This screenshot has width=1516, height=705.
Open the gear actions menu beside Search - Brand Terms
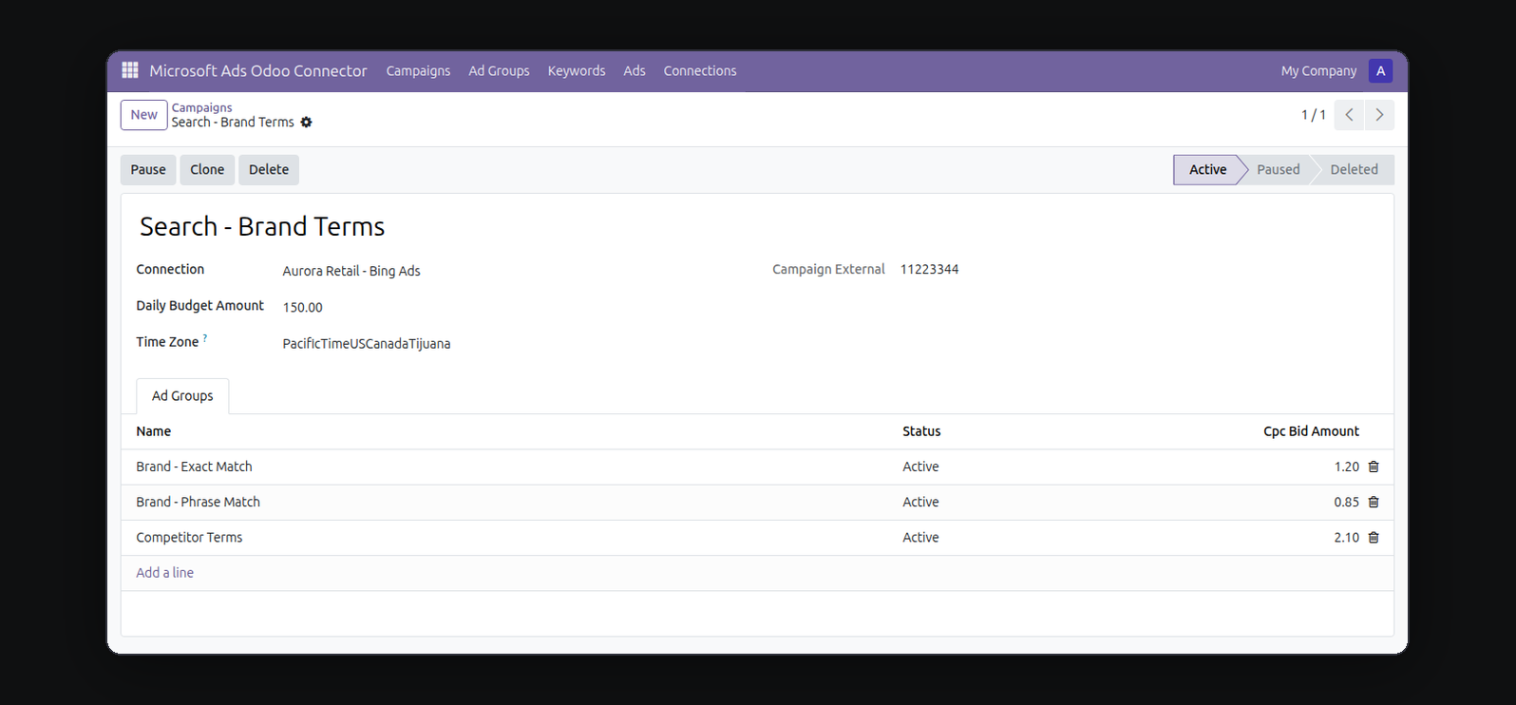tap(306, 123)
